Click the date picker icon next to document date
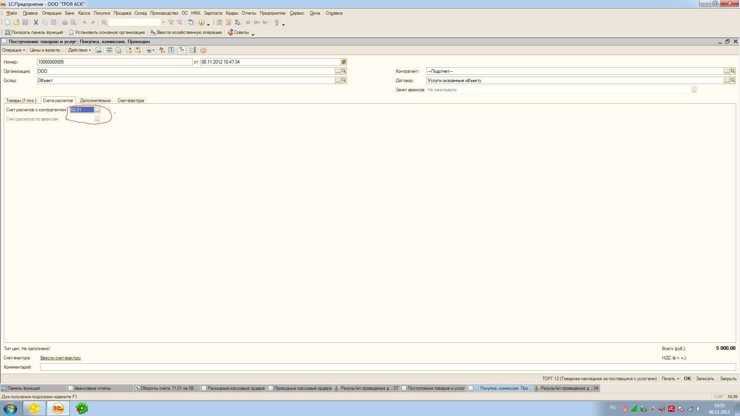This screenshot has width=740, height=416. pyautogui.click(x=344, y=62)
